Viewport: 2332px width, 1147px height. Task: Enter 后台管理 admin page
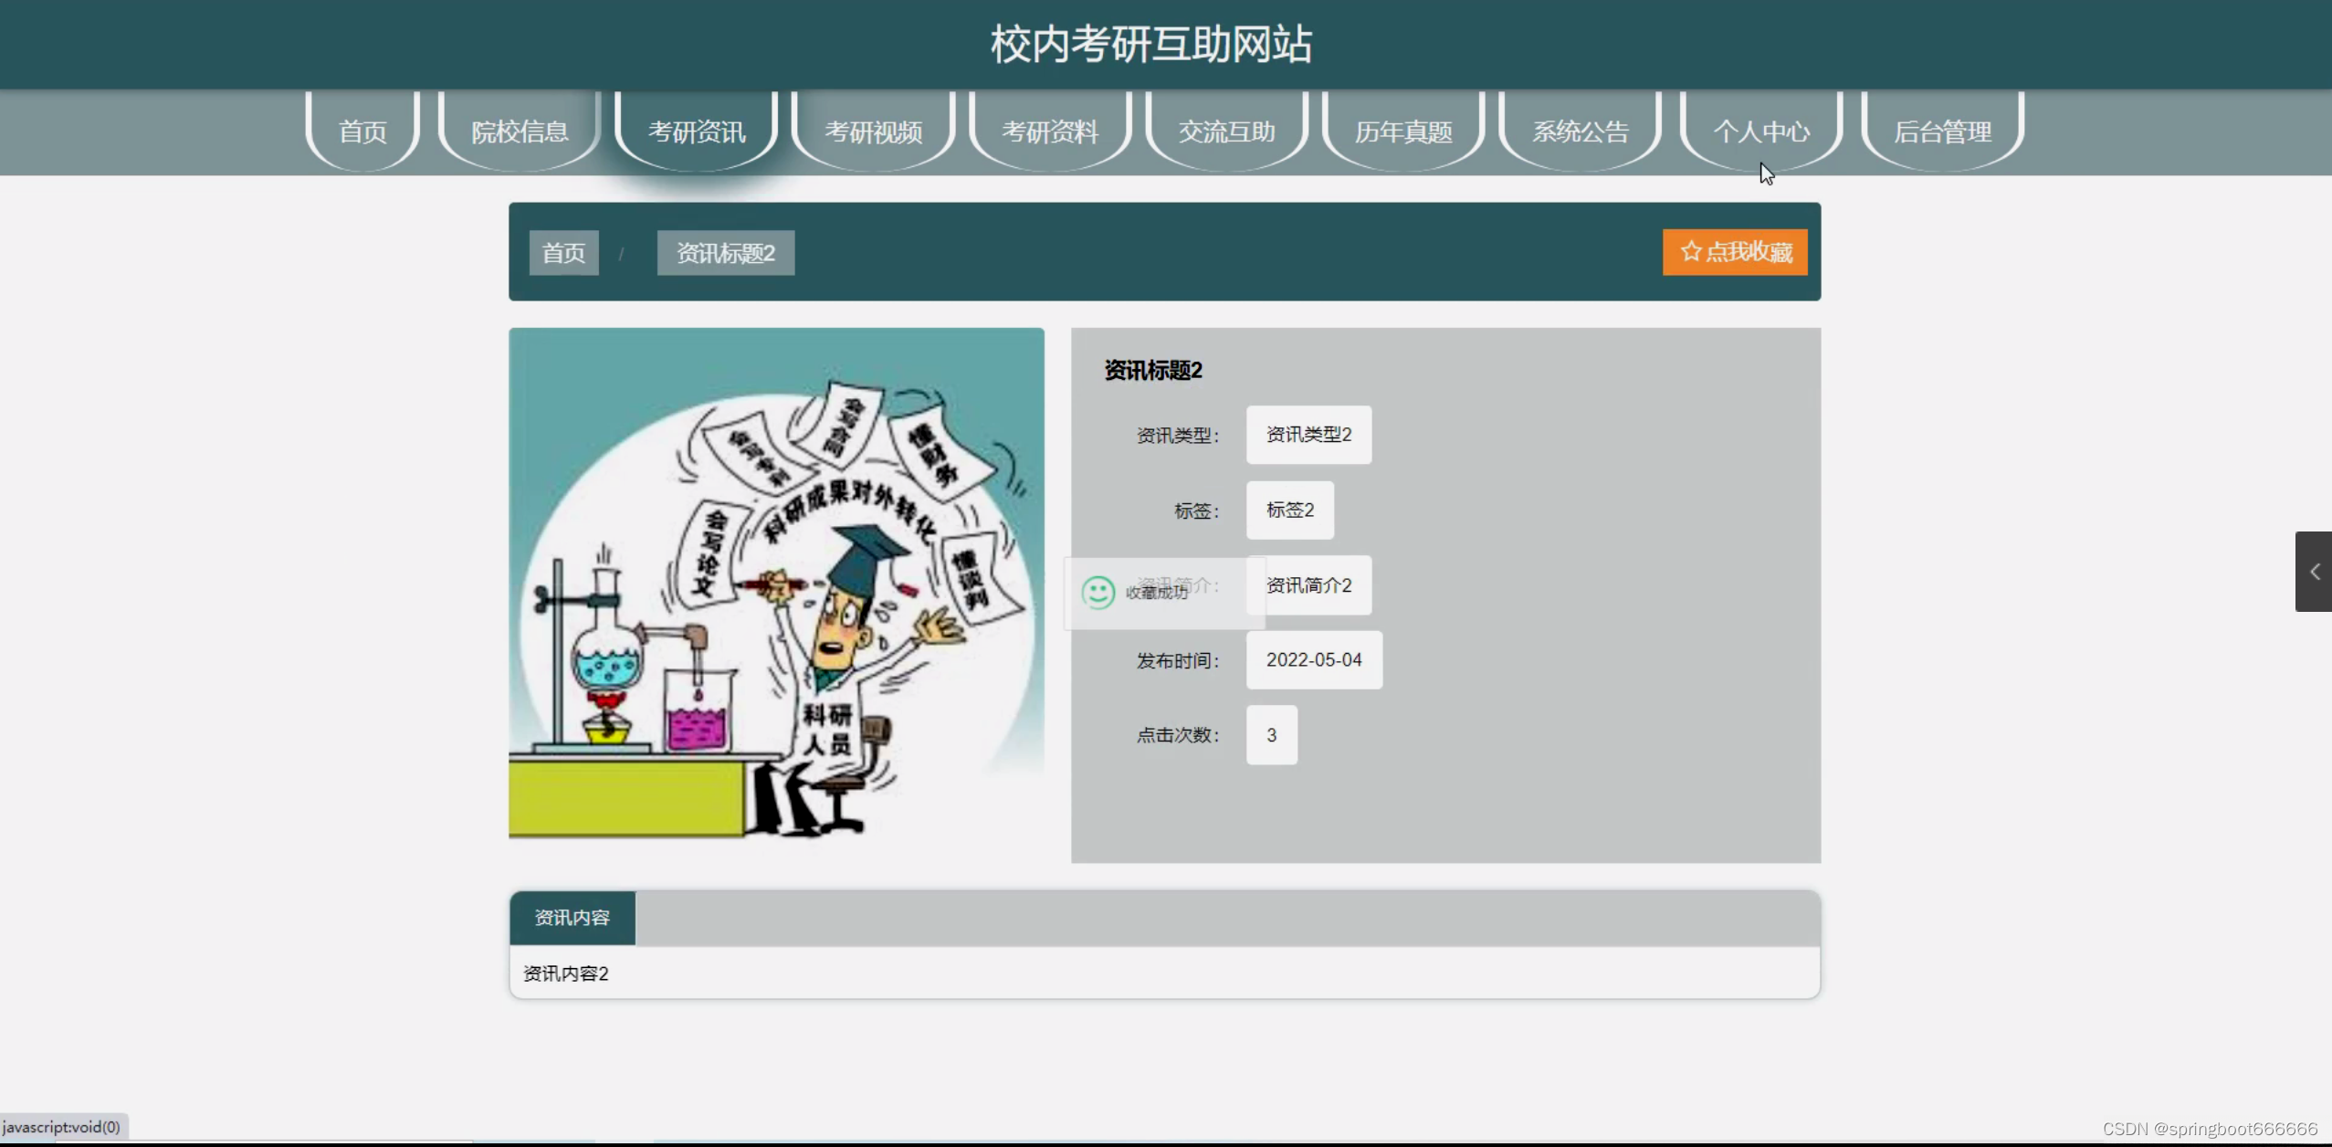pyautogui.click(x=1942, y=132)
